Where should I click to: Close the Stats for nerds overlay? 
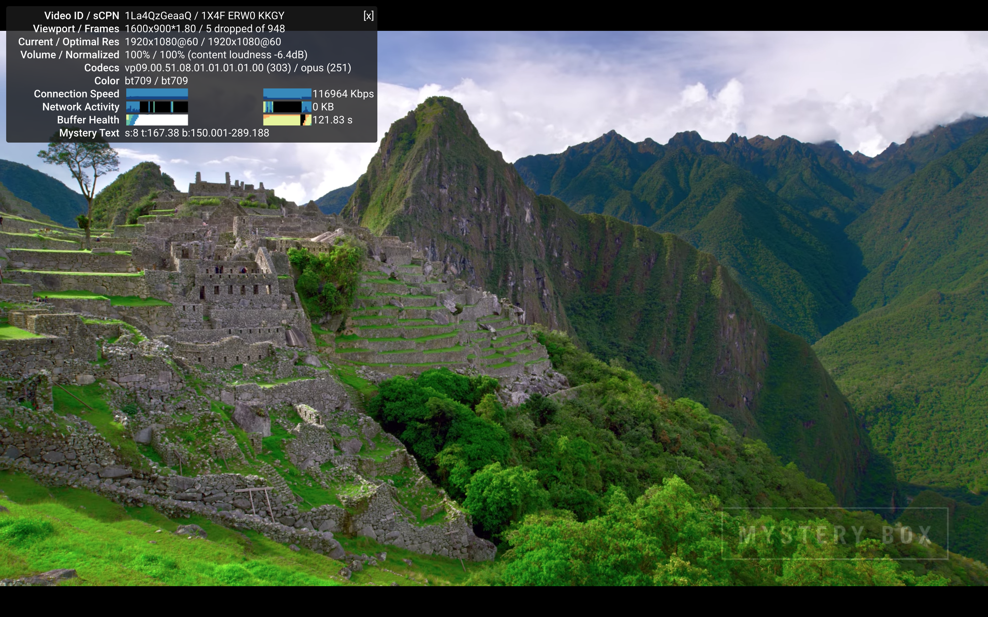coord(369,15)
